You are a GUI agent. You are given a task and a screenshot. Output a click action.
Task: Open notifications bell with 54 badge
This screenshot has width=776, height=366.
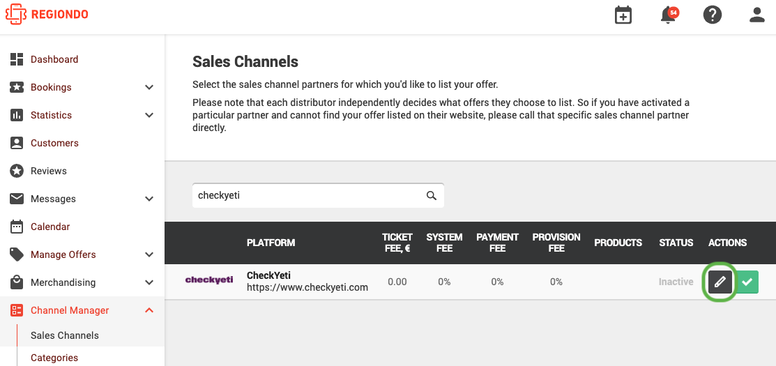tap(669, 15)
